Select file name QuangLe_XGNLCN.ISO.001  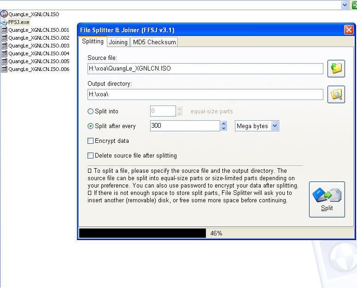pyautogui.click(x=39, y=30)
